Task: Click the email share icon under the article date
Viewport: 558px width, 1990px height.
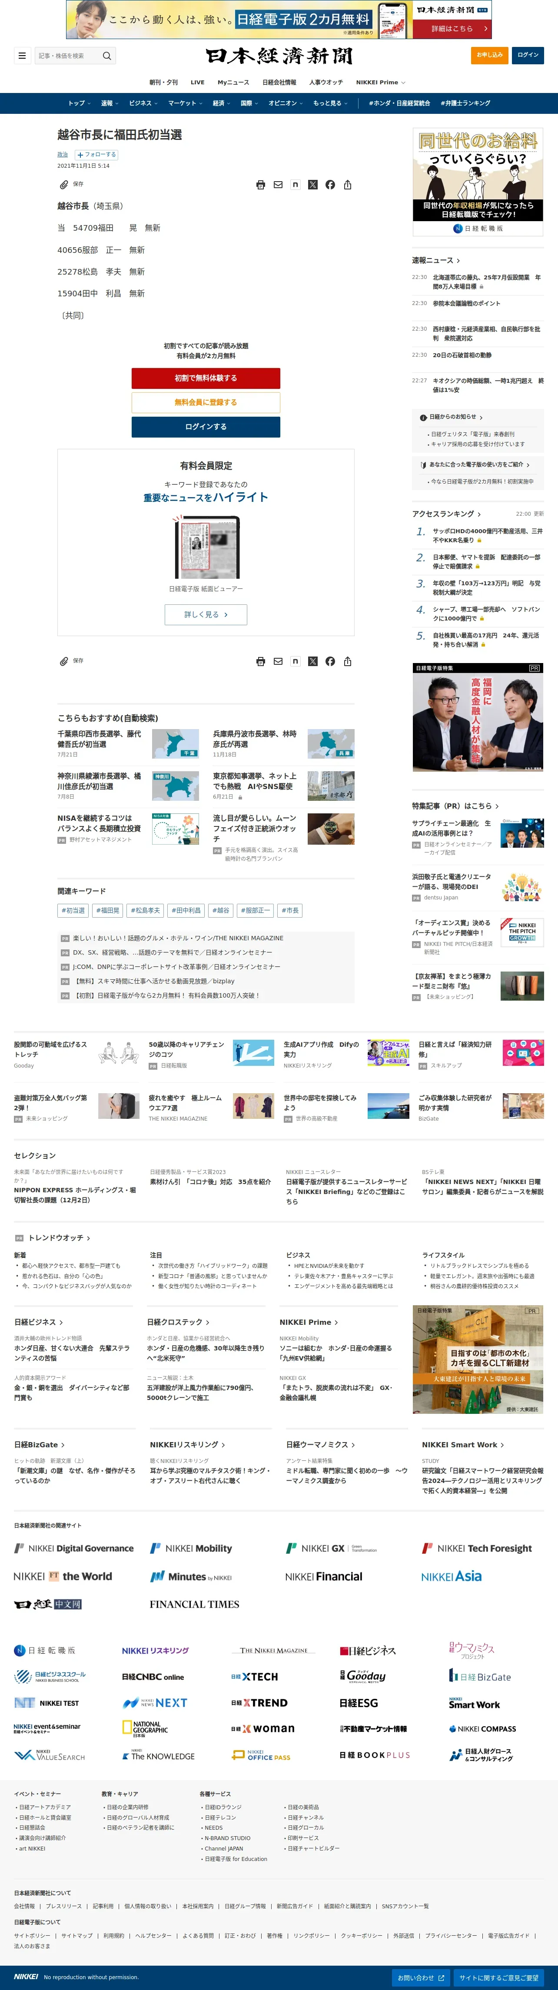Action: pos(278,185)
